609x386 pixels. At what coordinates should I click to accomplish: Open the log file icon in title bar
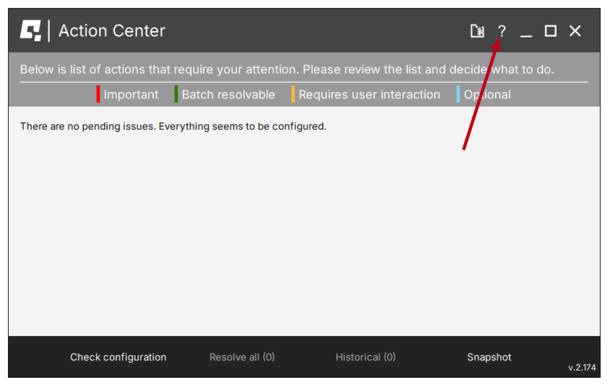click(x=477, y=31)
